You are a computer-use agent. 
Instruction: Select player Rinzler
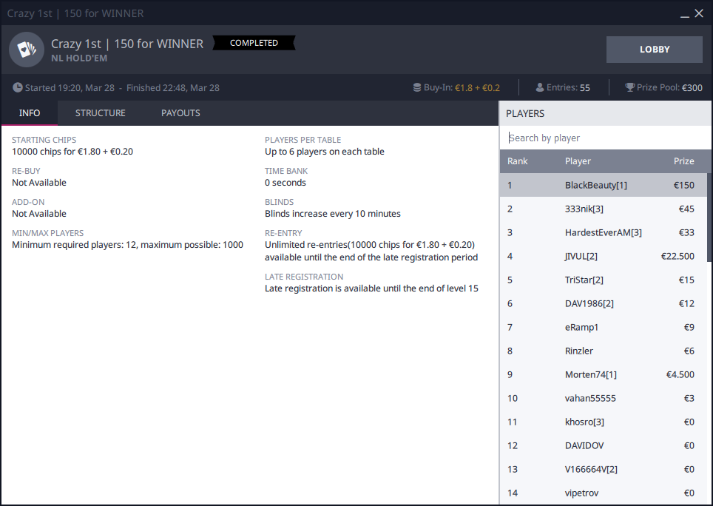point(604,351)
